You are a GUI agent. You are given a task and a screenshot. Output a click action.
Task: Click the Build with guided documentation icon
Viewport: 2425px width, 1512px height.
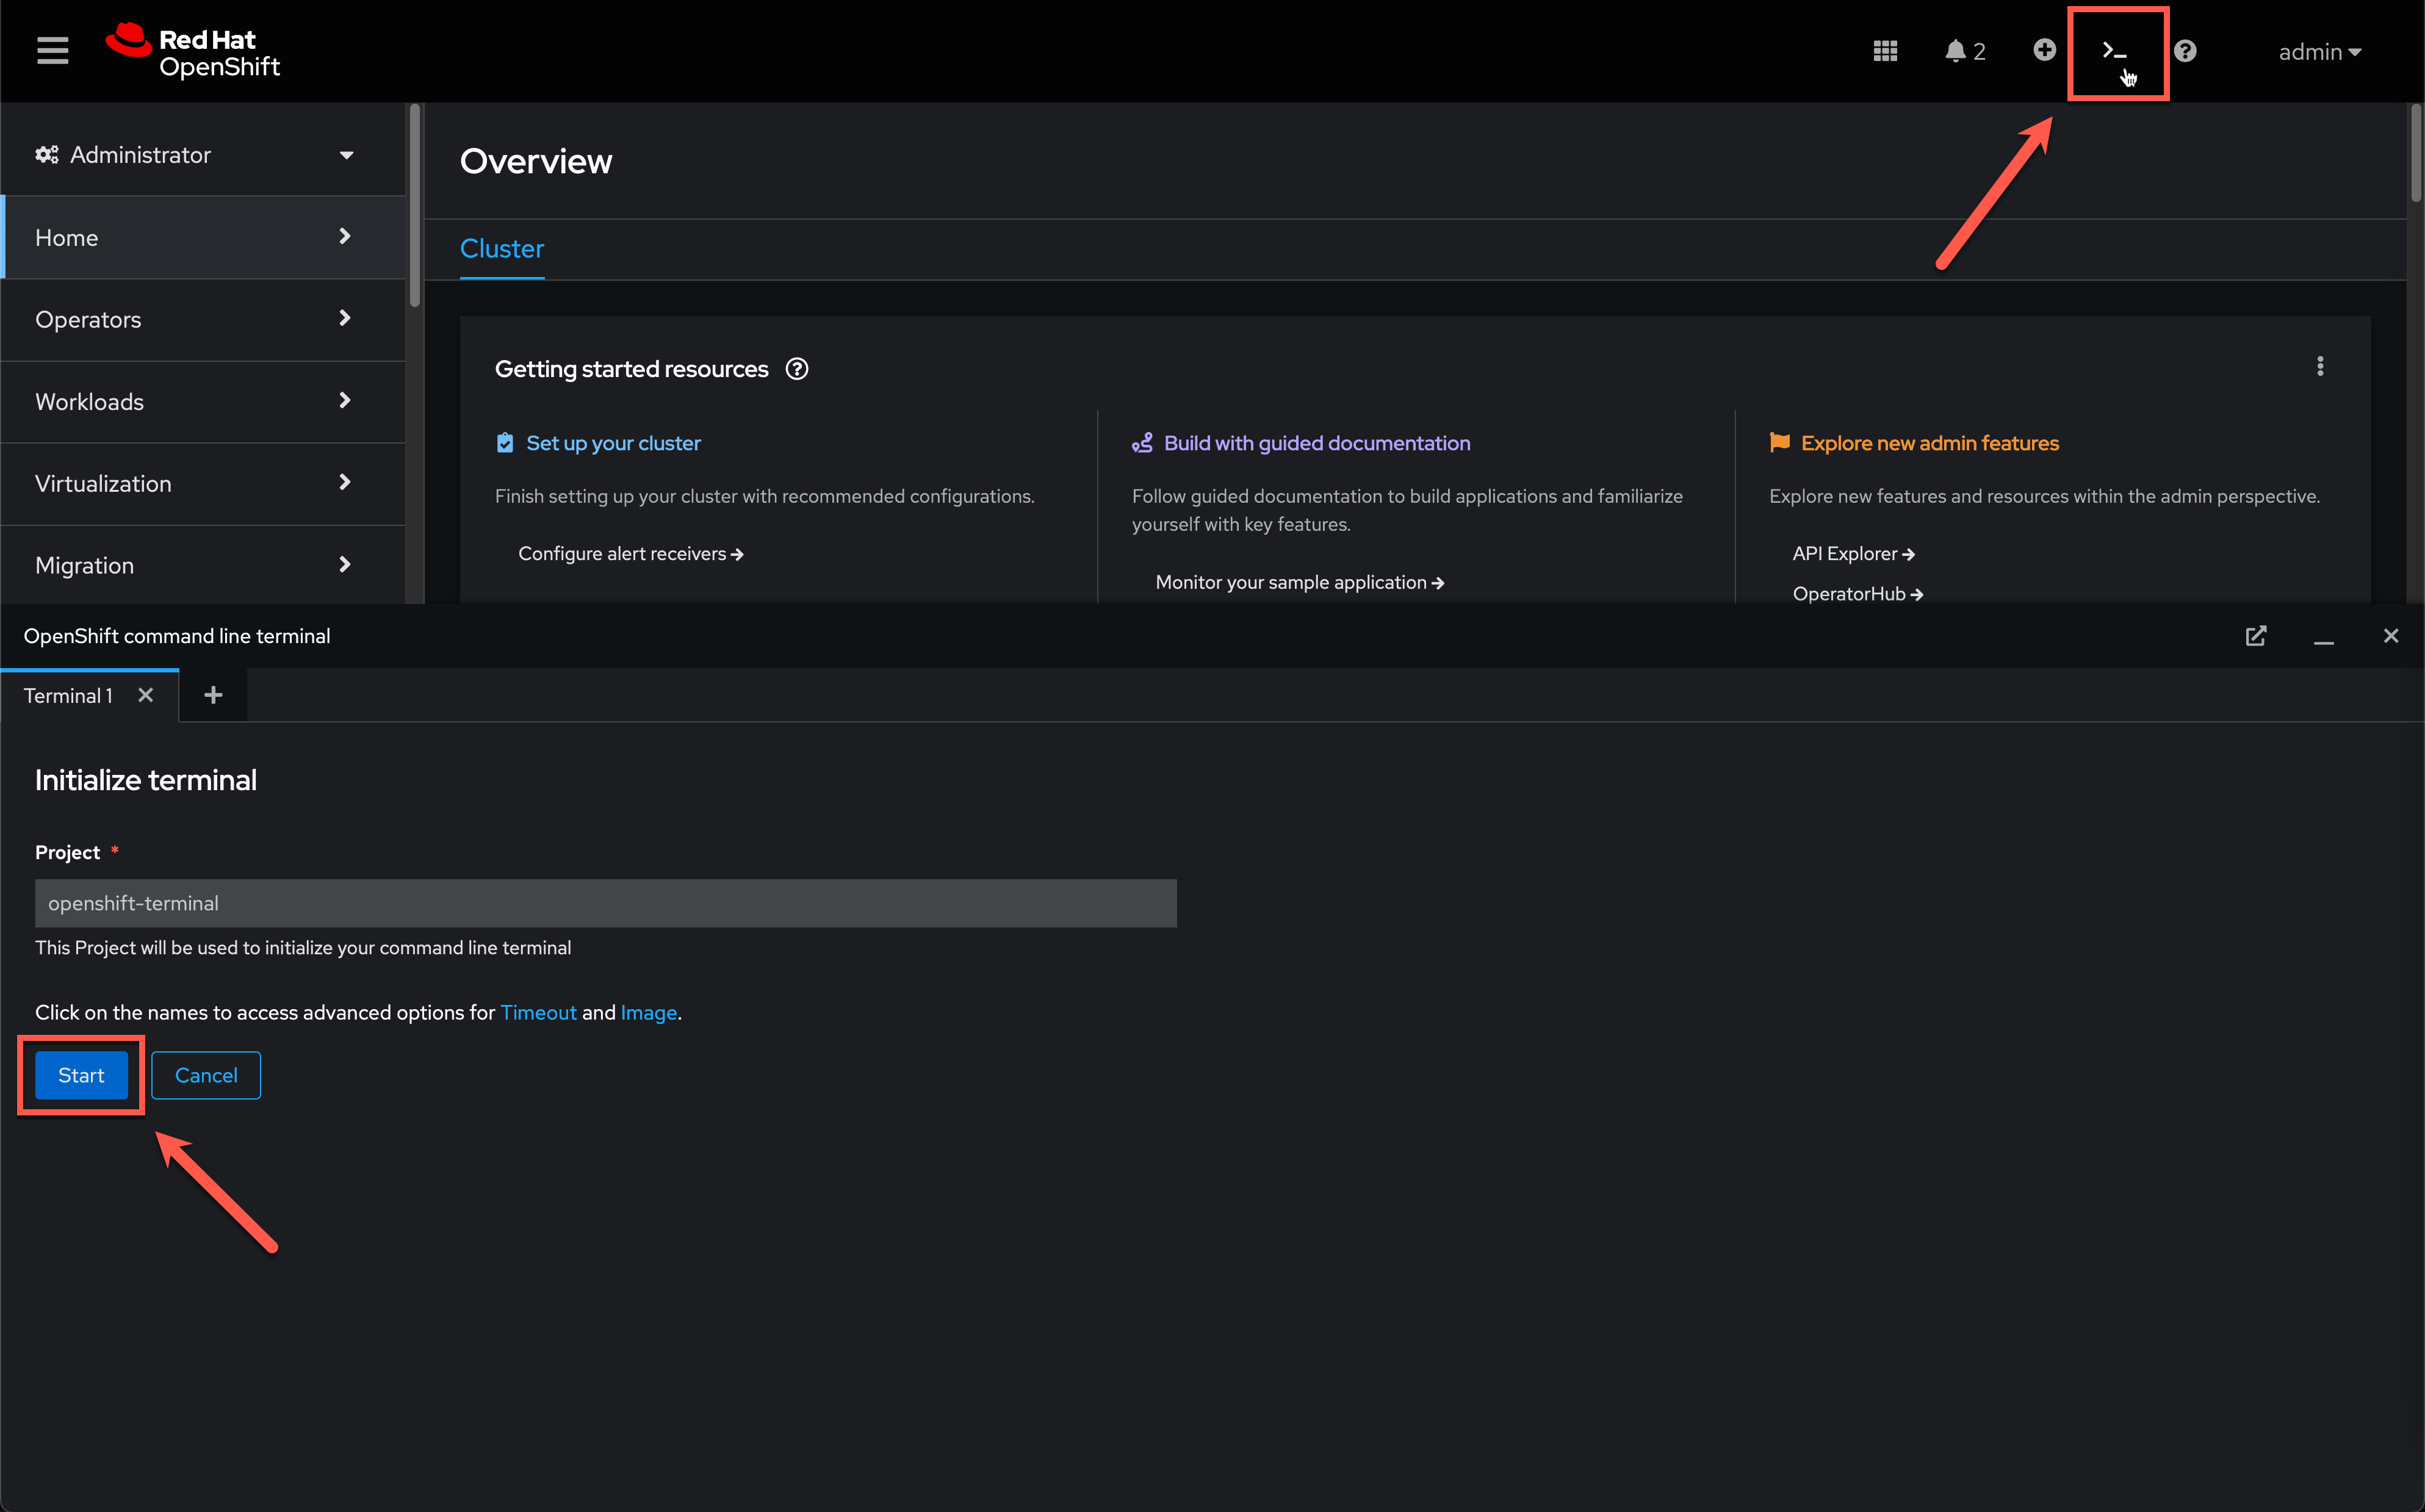coord(1142,443)
